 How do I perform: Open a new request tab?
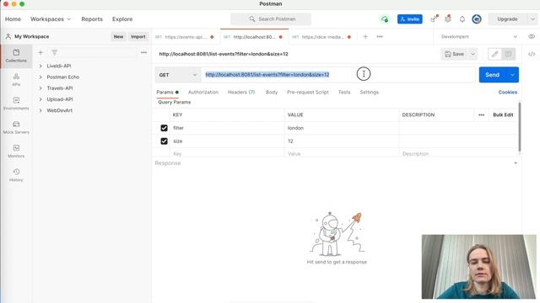pos(365,37)
